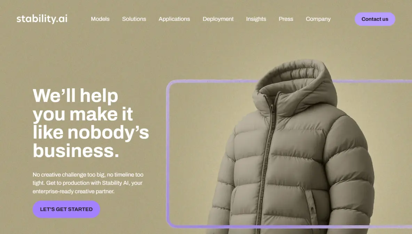Viewport: 412px width, 234px height.
Task: Open the Deployment menu
Action: [x=218, y=19]
